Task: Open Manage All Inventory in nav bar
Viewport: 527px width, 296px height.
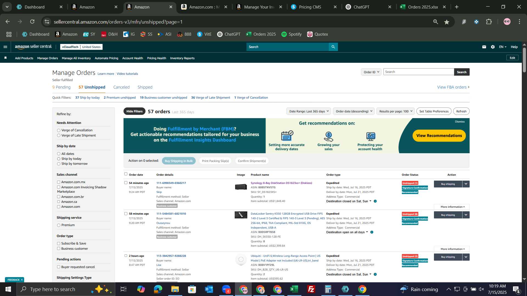Action: click(76, 58)
